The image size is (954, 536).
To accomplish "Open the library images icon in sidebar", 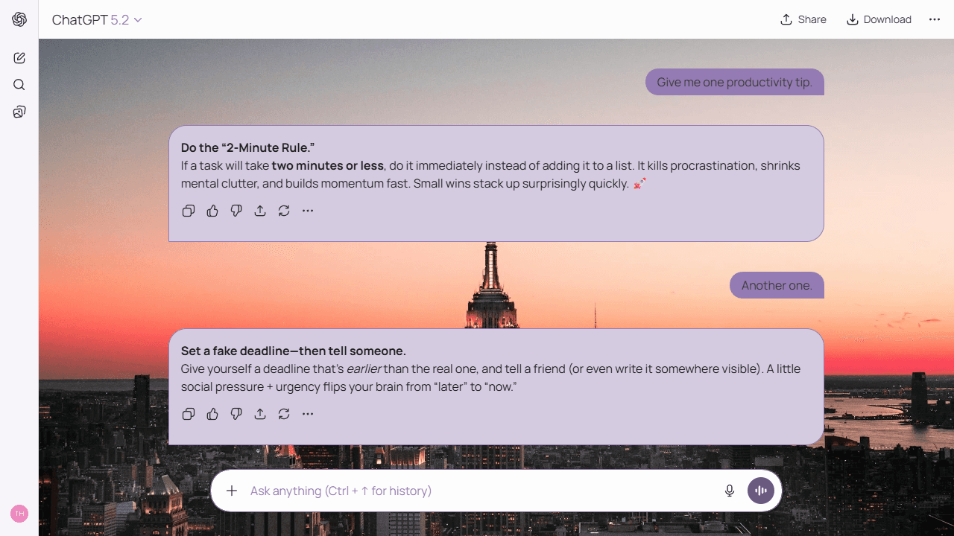I will tap(19, 112).
